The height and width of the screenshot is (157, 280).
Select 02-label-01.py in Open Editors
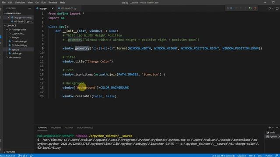tap(22, 21)
